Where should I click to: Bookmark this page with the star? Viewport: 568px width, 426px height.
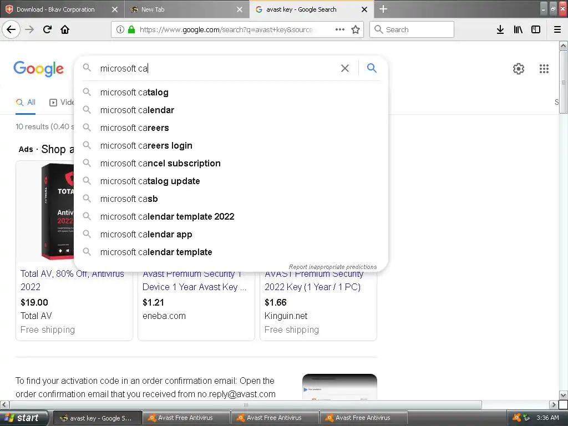coord(356,29)
